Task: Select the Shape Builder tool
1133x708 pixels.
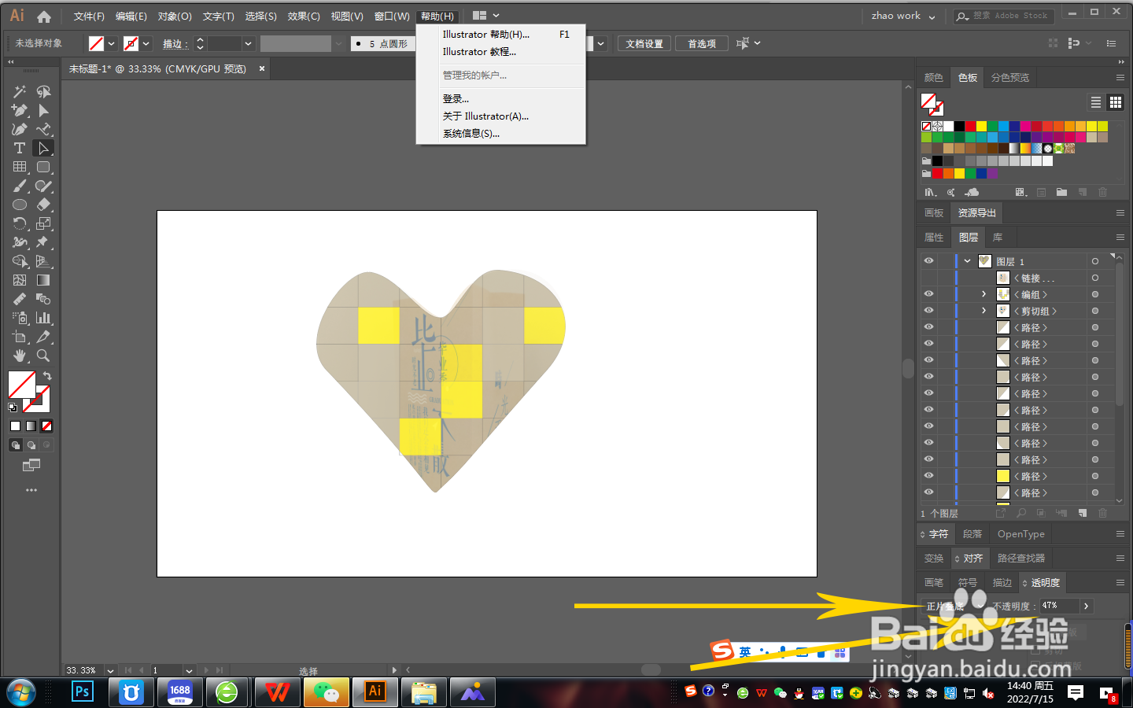Action: (20, 261)
